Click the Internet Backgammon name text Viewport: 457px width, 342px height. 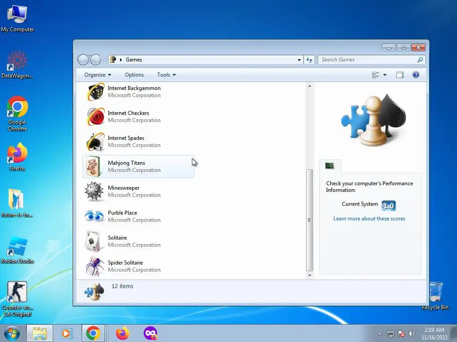134,88
